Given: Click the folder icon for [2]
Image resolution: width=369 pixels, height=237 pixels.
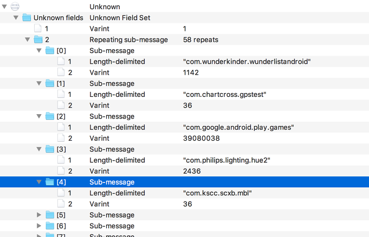Looking at the screenshot, I should click(x=50, y=116).
